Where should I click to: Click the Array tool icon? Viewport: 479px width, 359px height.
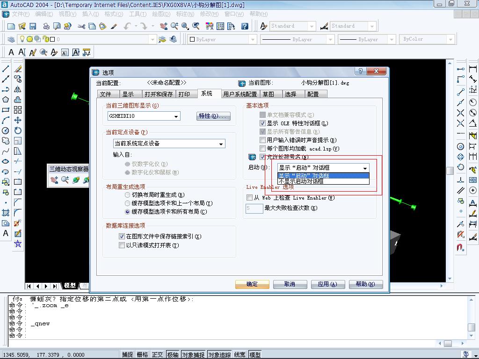click(x=18, y=110)
